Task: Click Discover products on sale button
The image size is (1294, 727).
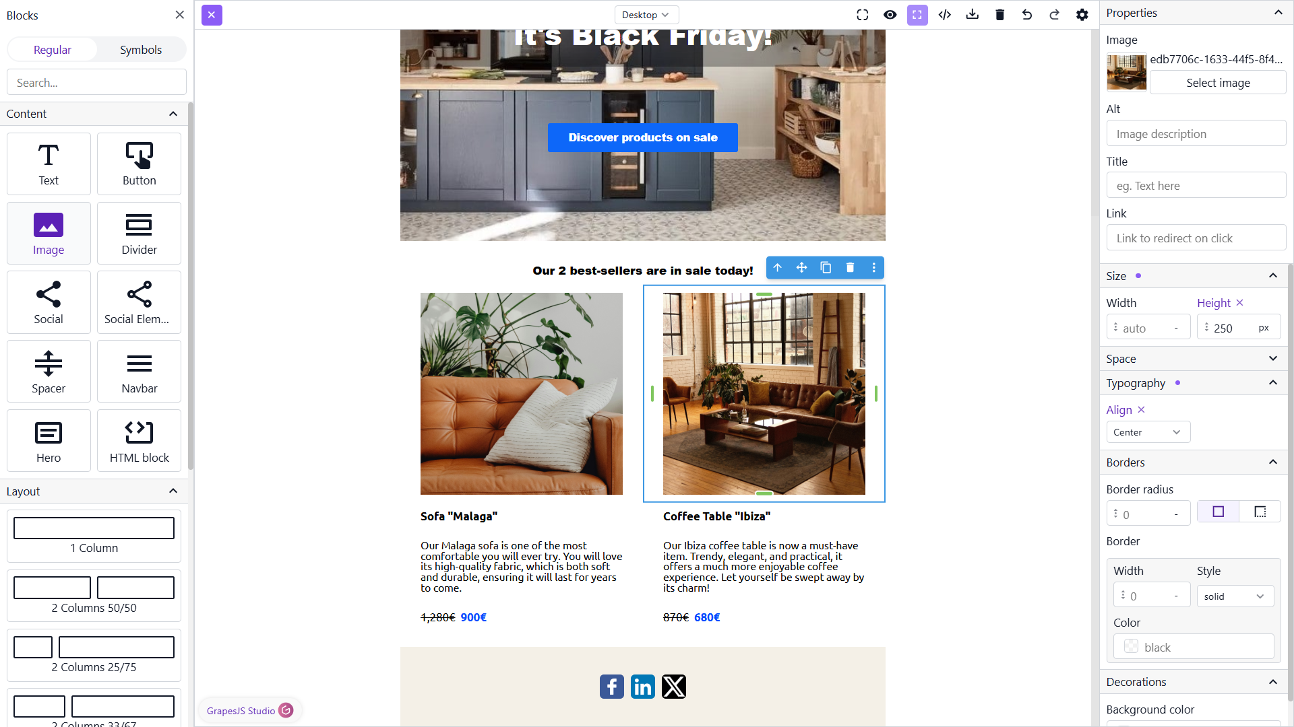Action: [x=643, y=137]
